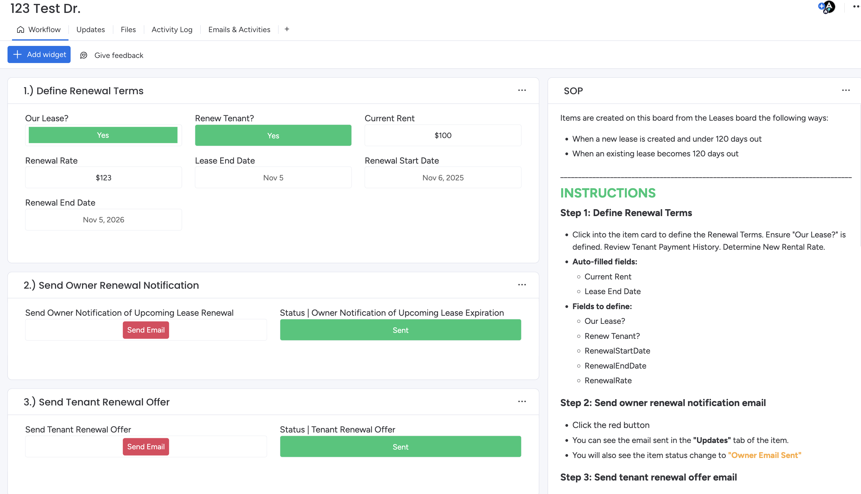Change the Tenant Renewal Offer Sent status
The height and width of the screenshot is (494, 861).
click(400, 447)
